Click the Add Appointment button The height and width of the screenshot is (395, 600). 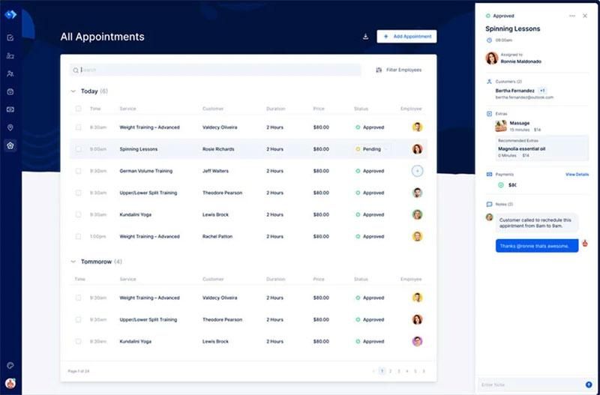406,37
